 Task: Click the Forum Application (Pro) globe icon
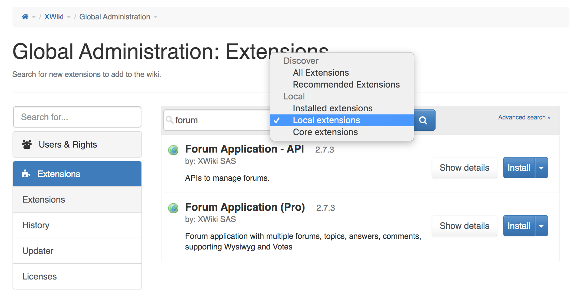click(173, 208)
